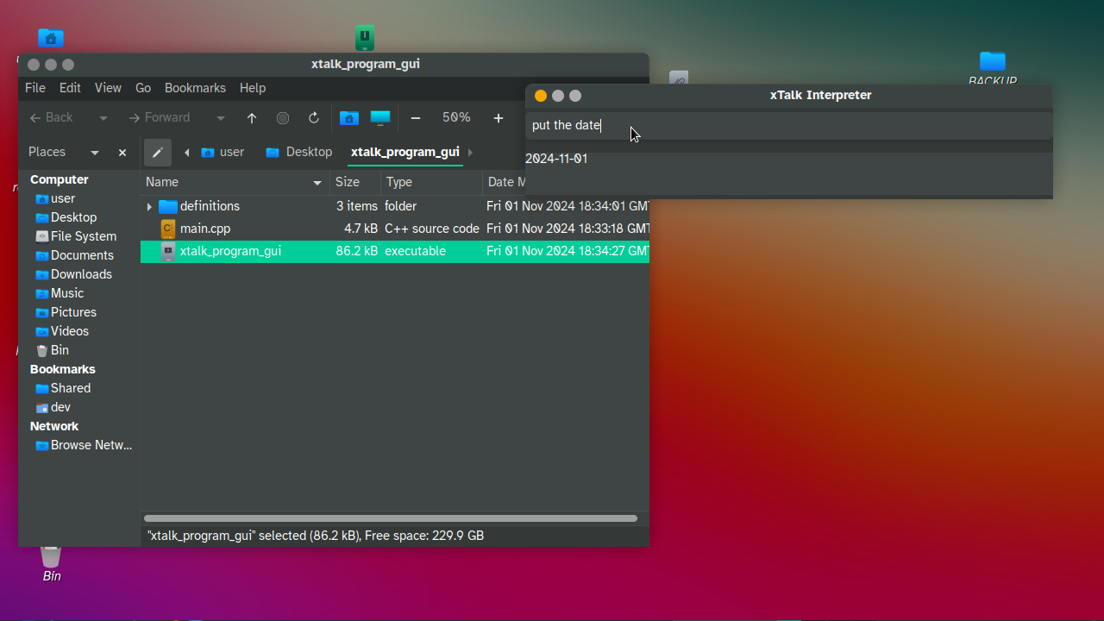Click the Up arrow in the file manager toolbar

pos(252,118)
